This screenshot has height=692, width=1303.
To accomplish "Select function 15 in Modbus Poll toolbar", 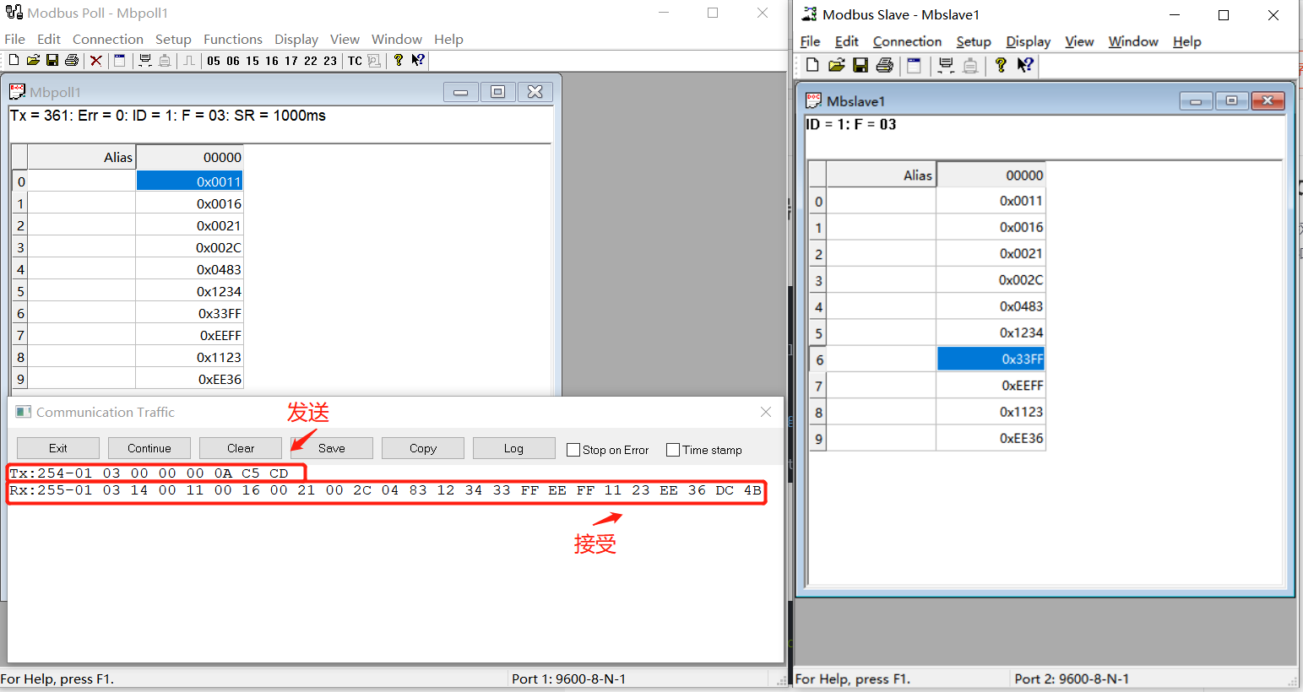I will pyautogui.click(x=252, y=61).
